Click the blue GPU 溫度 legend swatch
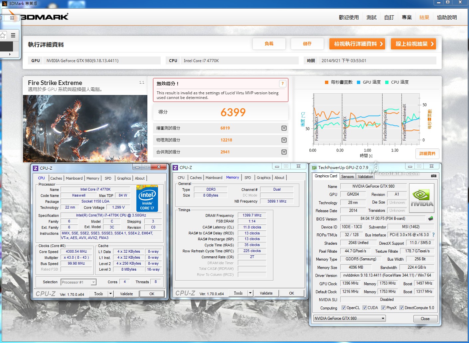Viewport: 469px width, 343px height. (359, 82)
